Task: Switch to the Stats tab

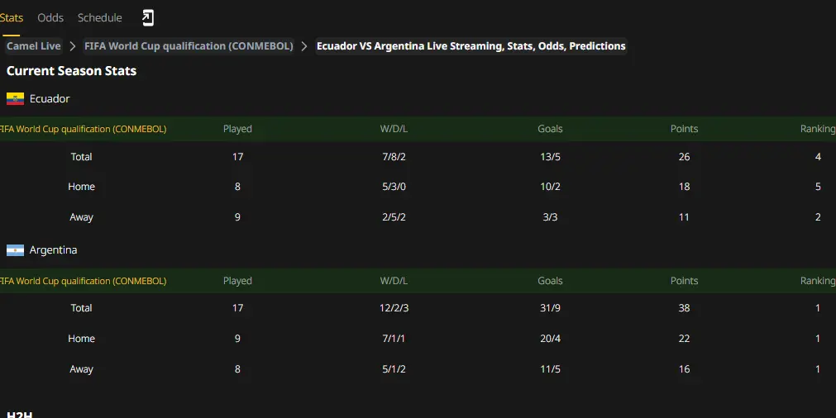Action: point(12,17)
